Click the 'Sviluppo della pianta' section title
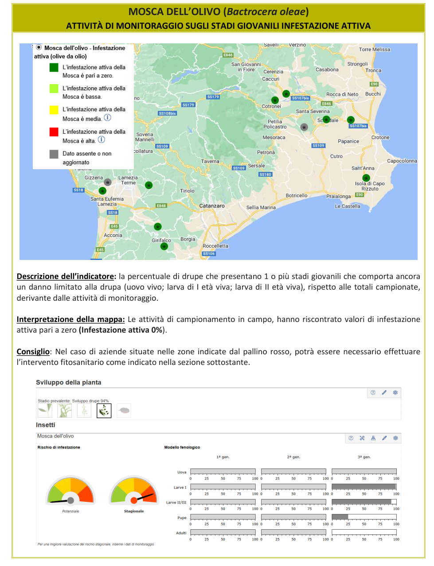This screenshot has width=434, height=566. tap(69, 382)
